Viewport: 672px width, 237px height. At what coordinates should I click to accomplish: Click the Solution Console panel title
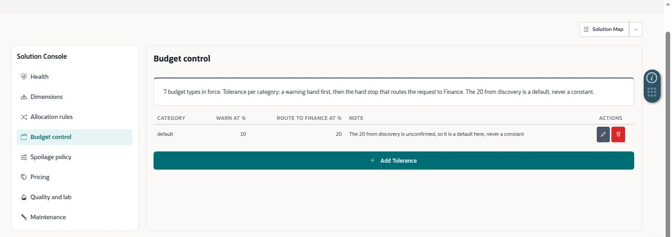coord(42,57)
